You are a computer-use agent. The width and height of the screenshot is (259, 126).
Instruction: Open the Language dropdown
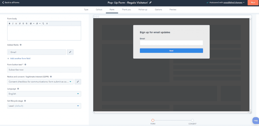pos(44,94)
